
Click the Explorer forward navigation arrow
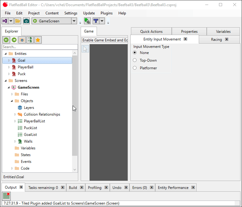(14, 40)
